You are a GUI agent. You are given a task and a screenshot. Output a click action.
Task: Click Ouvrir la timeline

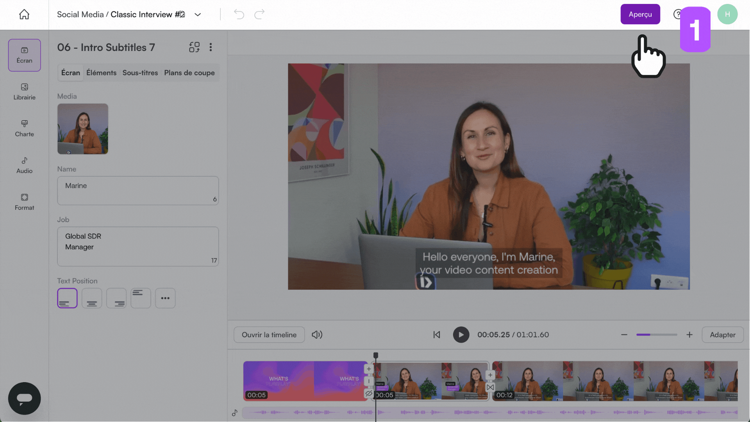(269, 334)
